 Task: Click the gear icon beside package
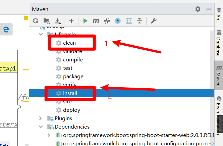tap(59, 77)
